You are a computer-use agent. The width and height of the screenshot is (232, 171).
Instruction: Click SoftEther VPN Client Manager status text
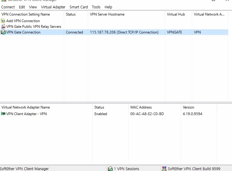24,169
